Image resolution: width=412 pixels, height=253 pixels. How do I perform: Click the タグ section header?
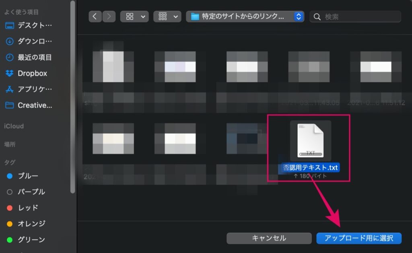(10, 162)
